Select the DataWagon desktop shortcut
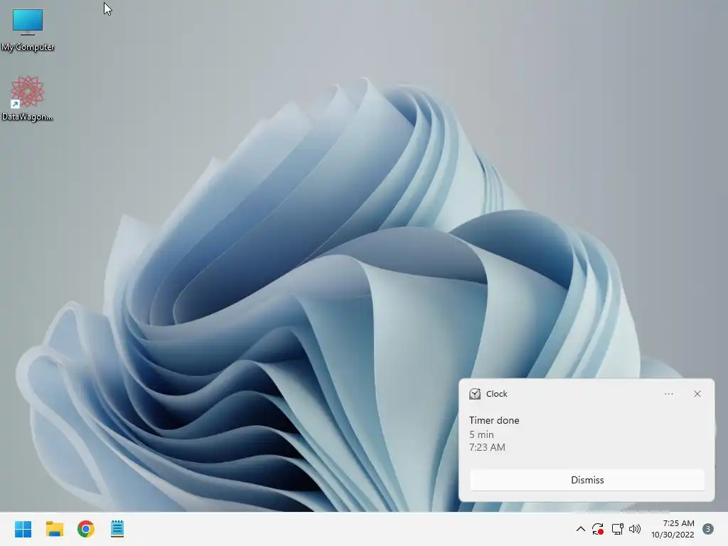 28,98
